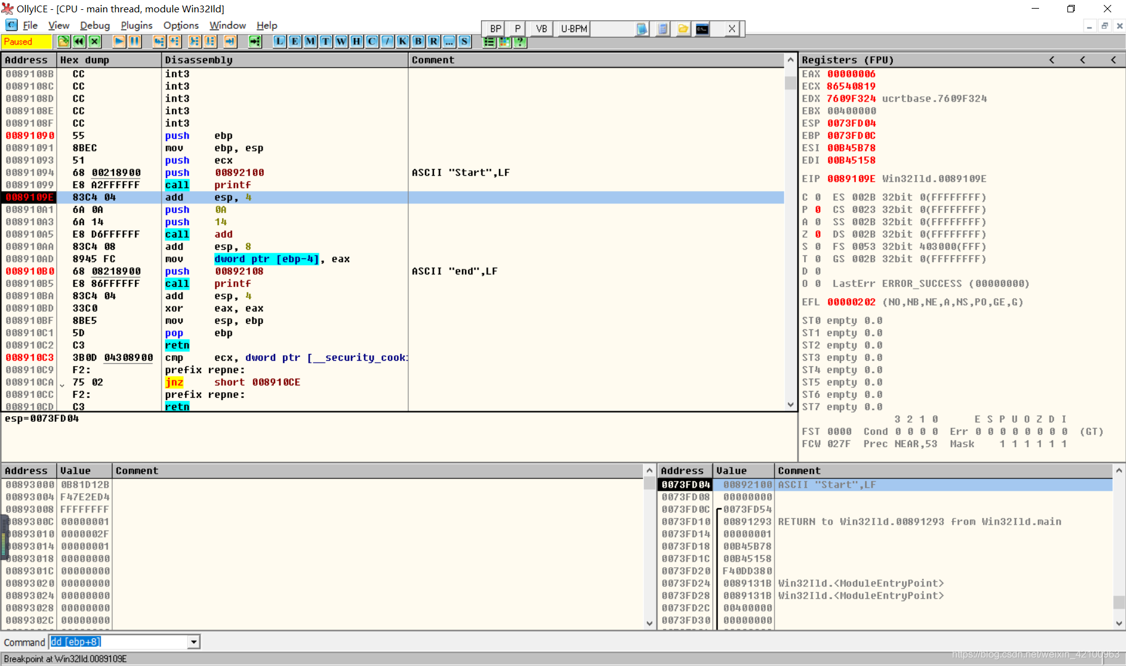Screen dimensions: 1126x666
Task: Open debugging options list icon
Action: 489,41
